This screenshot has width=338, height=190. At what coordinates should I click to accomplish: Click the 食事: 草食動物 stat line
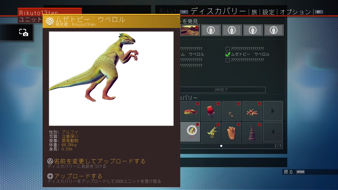tap(64, 140)
